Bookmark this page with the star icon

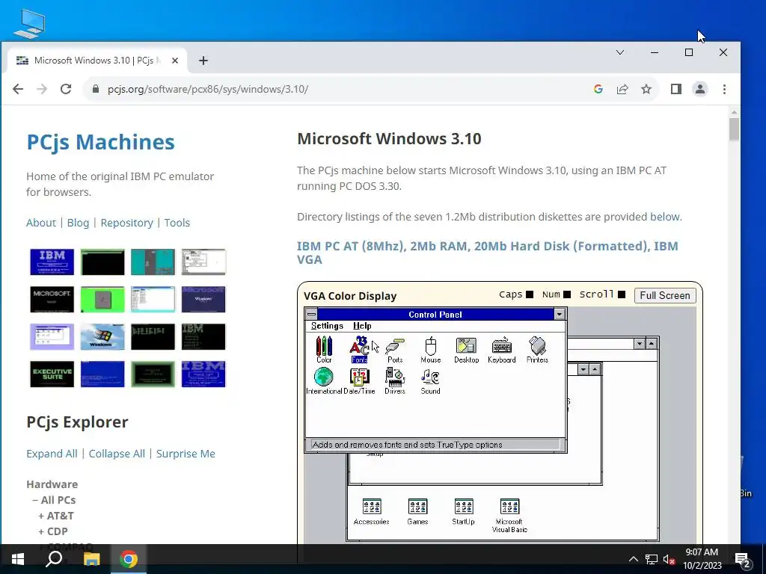[646, 90]
